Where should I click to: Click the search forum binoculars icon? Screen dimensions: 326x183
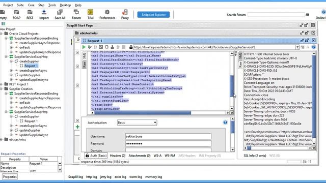308,15
